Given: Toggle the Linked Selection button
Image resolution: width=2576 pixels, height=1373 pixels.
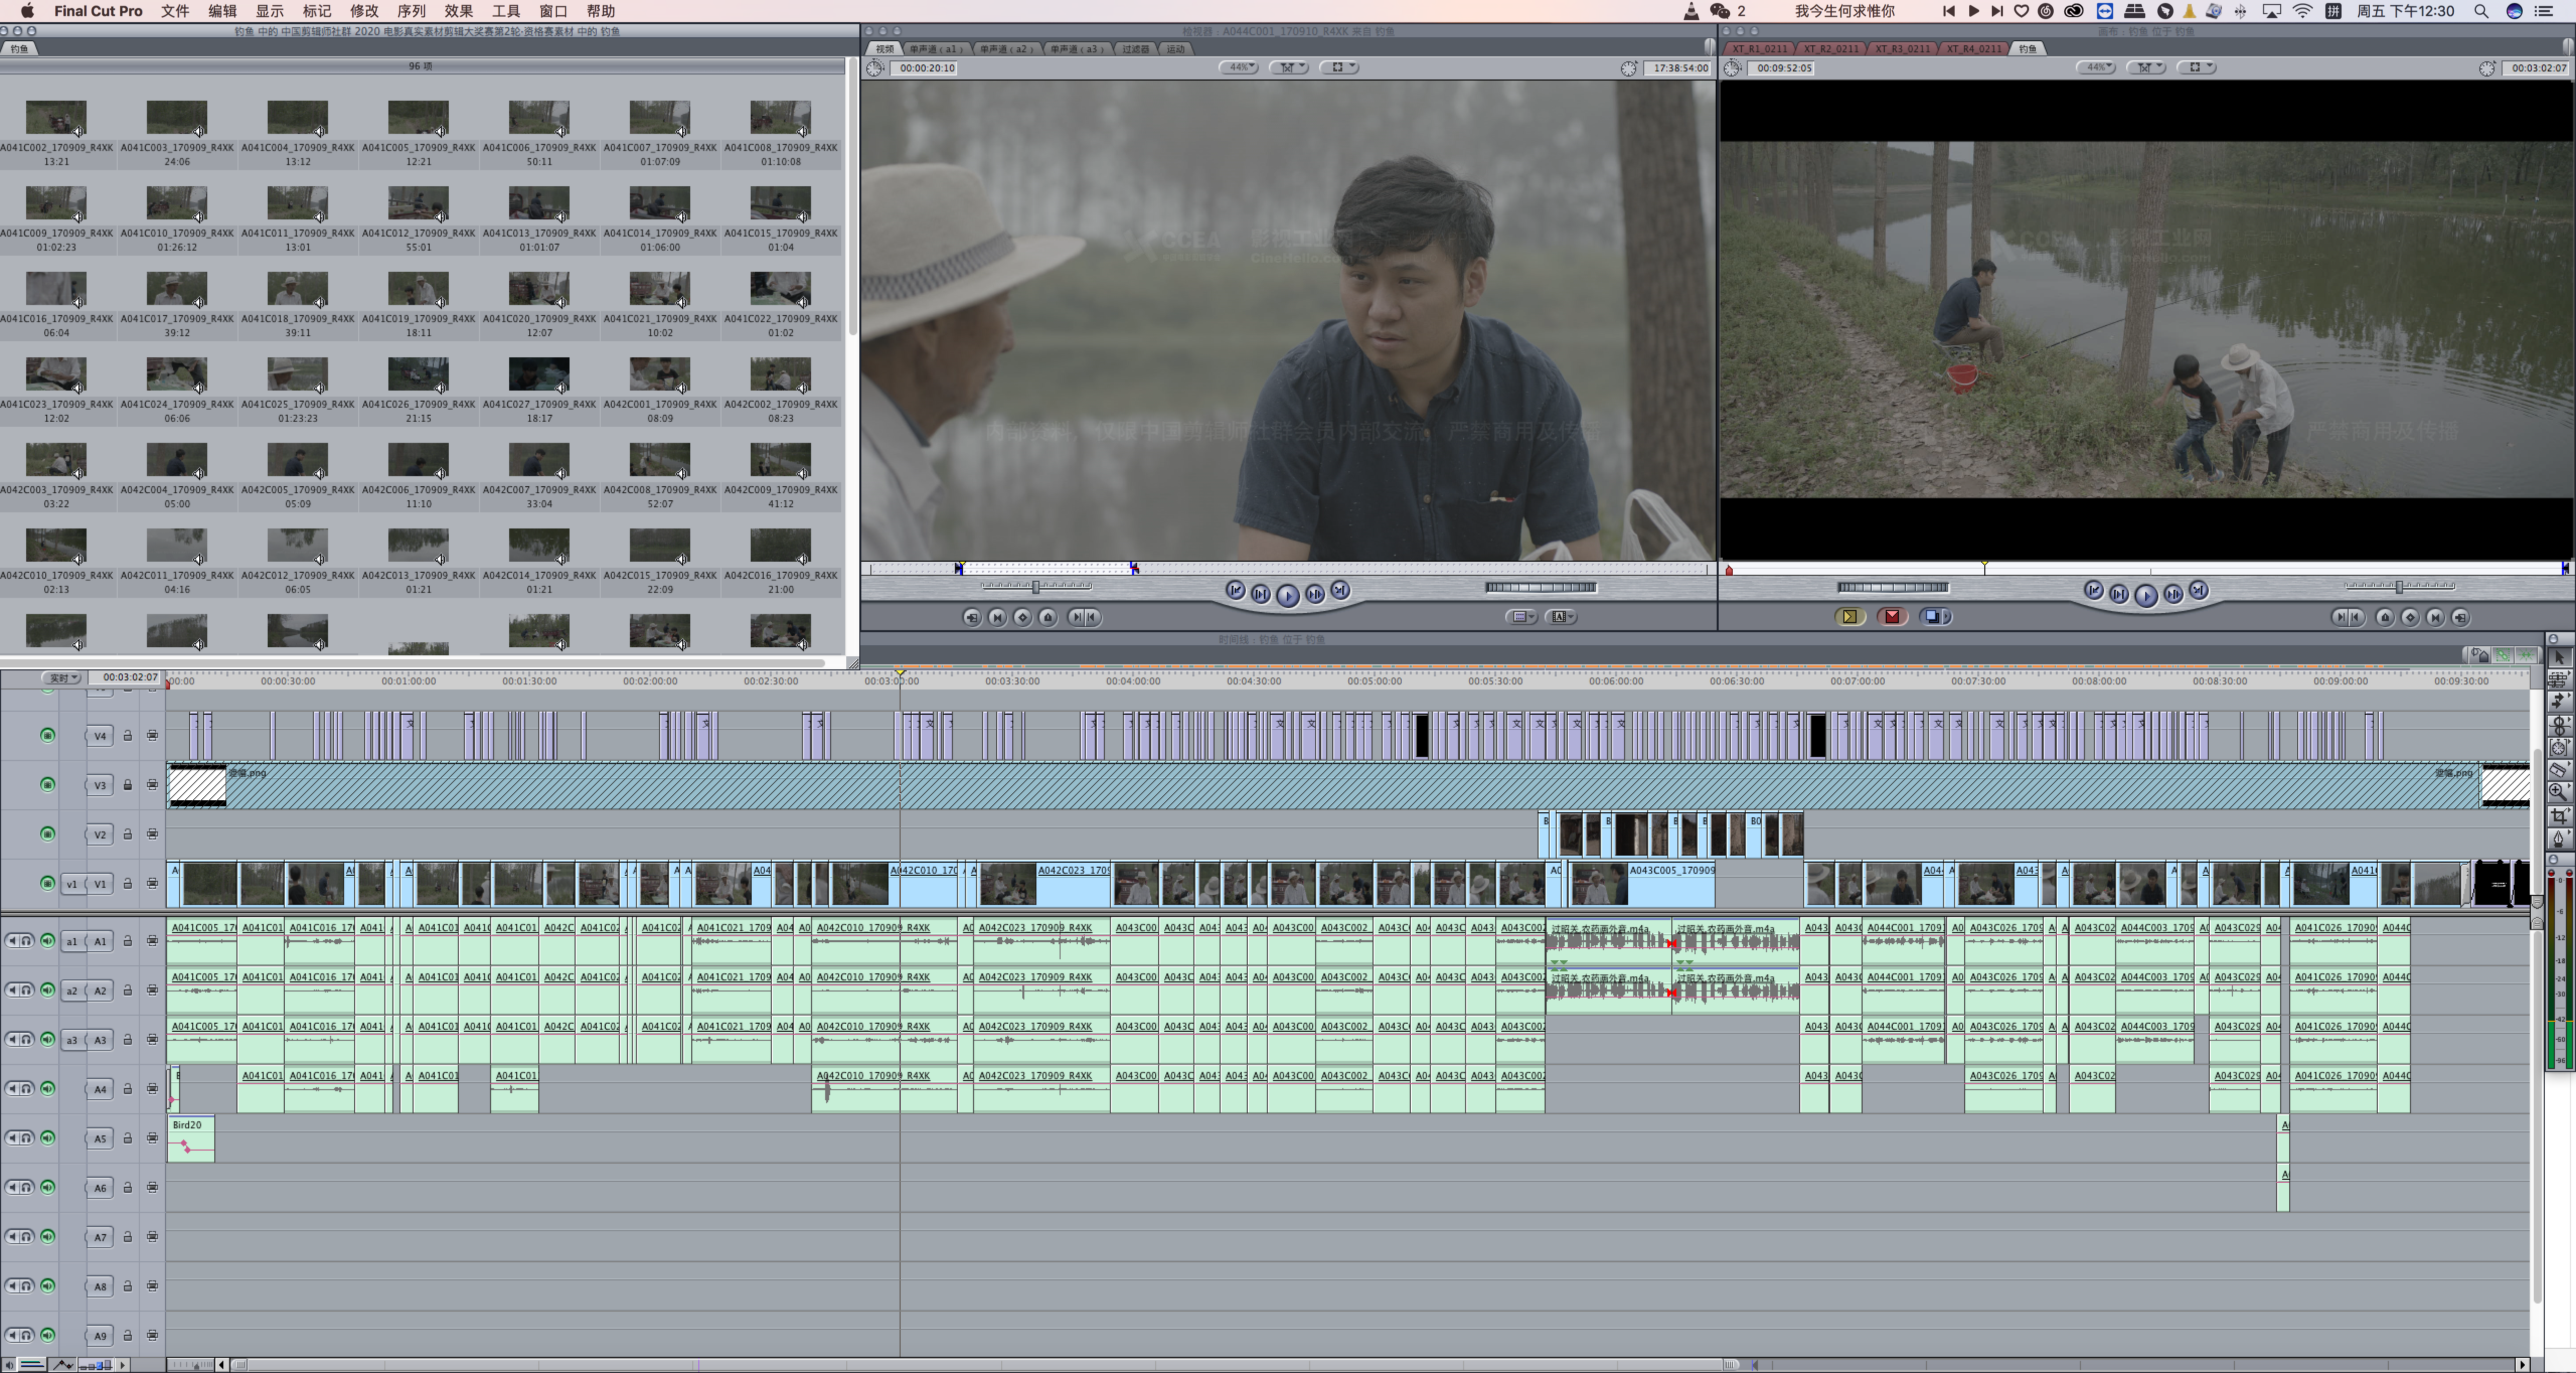Looking at the screenshot, I should 2503,656.
